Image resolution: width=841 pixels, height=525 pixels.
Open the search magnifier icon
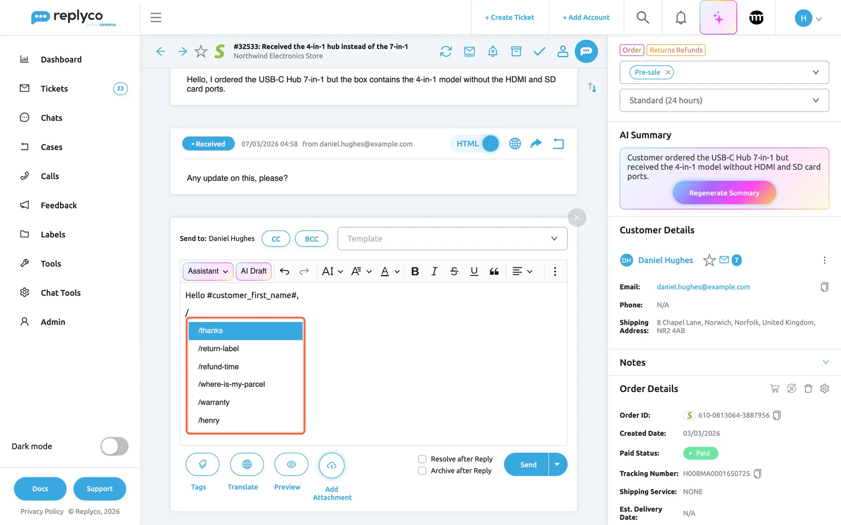tap(643, 18)
